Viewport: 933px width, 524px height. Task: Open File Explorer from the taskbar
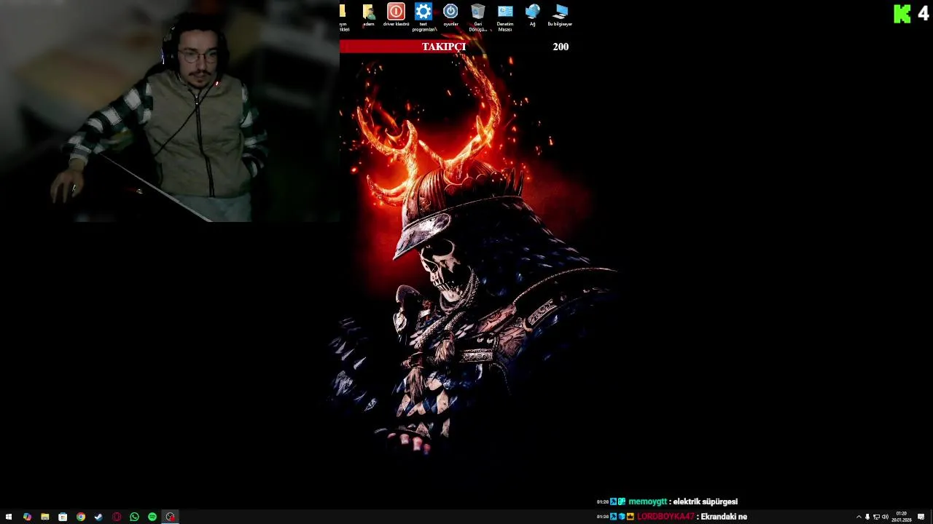click(x=45, y=517)
